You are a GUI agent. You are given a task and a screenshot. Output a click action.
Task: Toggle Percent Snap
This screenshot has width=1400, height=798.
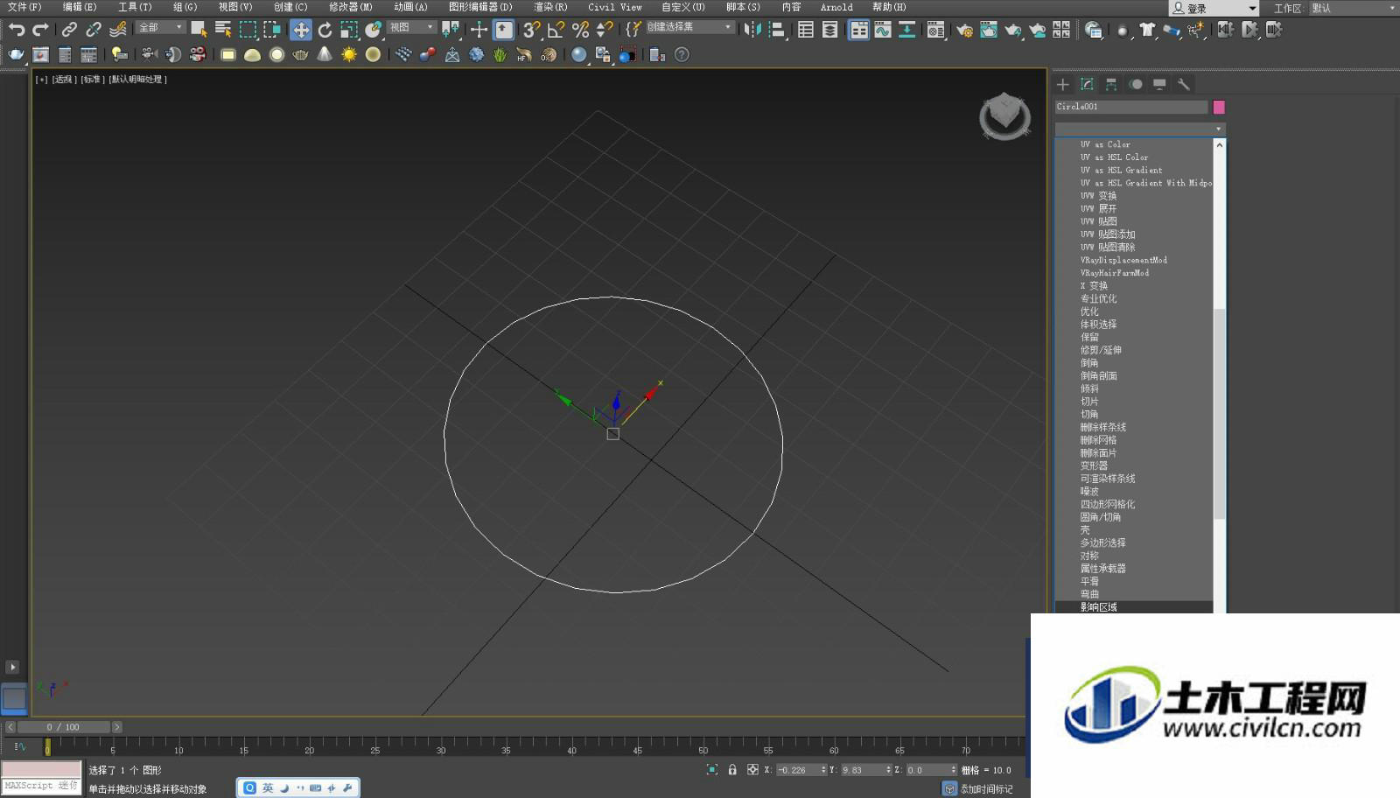[x=580, y=30]
